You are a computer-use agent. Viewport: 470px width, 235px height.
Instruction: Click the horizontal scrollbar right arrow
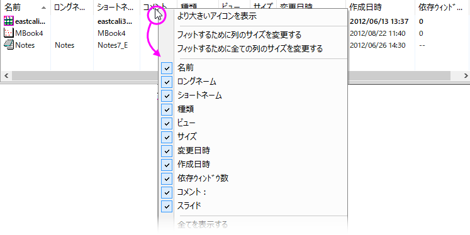click(466, 76)
